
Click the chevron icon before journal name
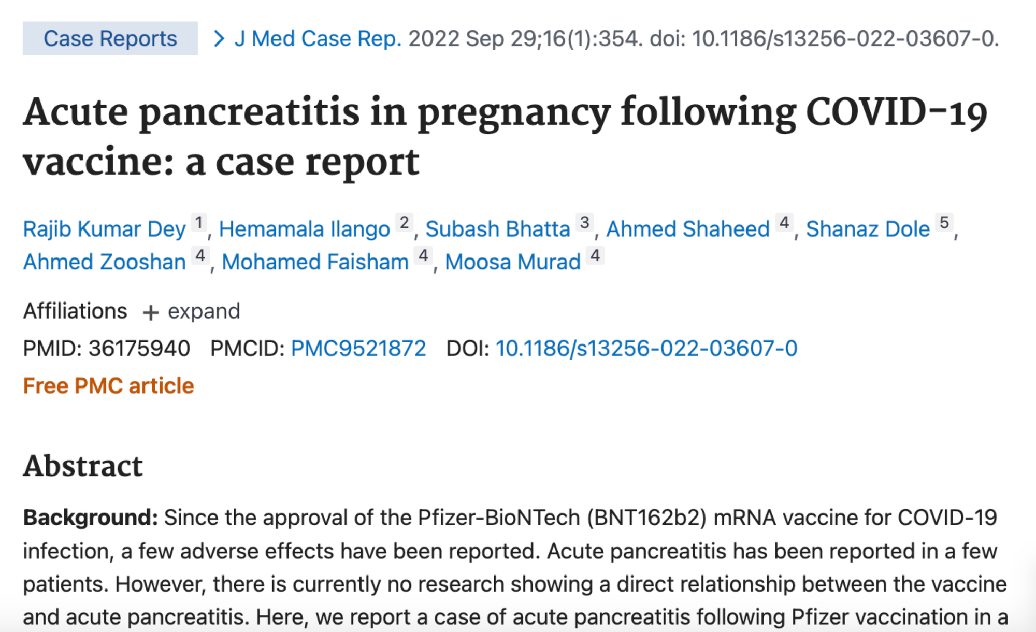[x=219, y=39]
